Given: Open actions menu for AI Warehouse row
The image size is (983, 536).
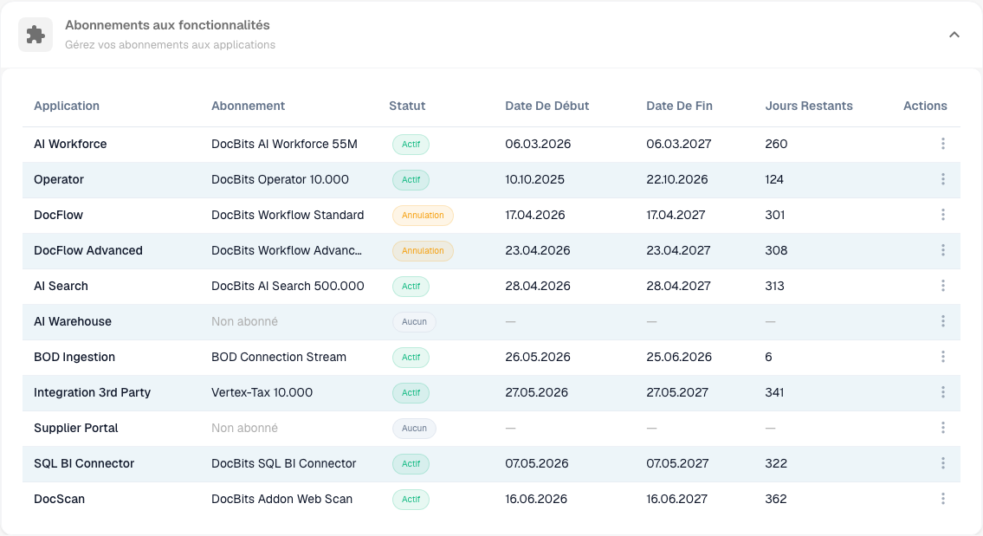Looking at the screenshot, I should pos(943,321).
